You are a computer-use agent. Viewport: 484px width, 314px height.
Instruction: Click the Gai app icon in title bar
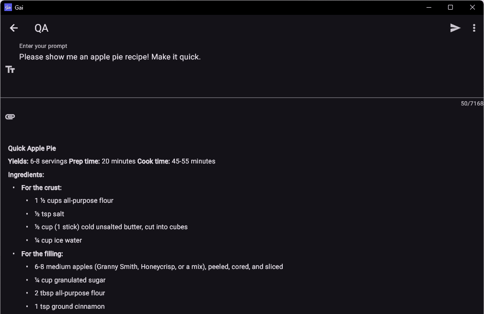[x=8, y=7]
